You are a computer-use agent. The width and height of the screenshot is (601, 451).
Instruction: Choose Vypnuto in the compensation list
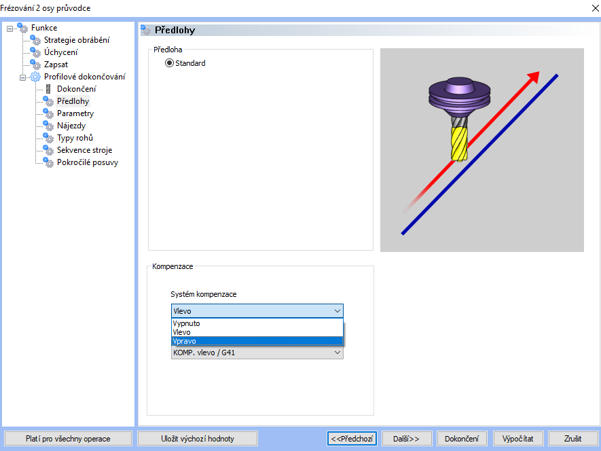pos(257,323)
